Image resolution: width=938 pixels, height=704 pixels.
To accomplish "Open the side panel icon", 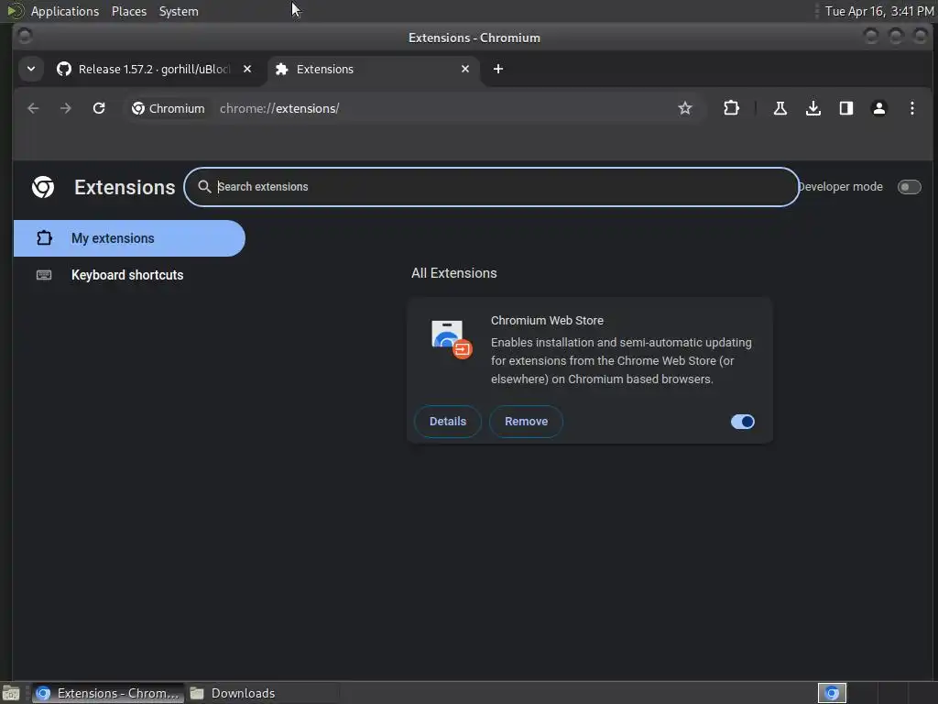I will point(845,108).
